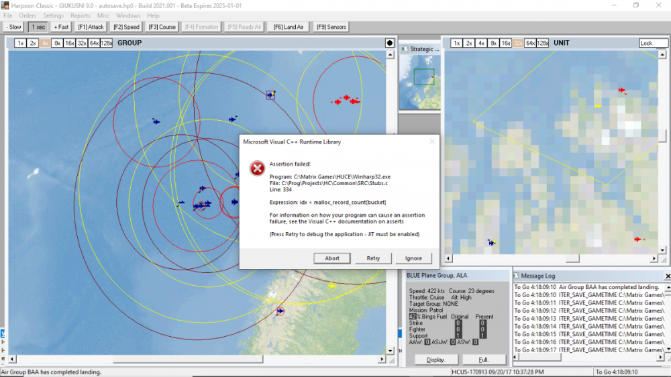Select the boxed yellow aircraft on Group map
This screenshot has width=671, height=377.
[270, 95]
